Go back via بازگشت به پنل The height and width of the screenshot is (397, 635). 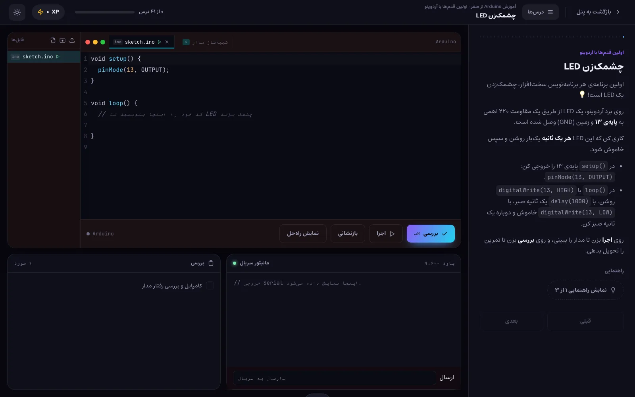click(x=598, y=12)
